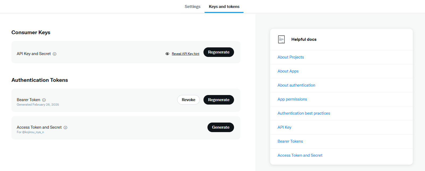Image resolution: width=425 pixels, height=171 pixels.
Task: Revoke the Bearer Token
Action: click(x=188, y=100)
